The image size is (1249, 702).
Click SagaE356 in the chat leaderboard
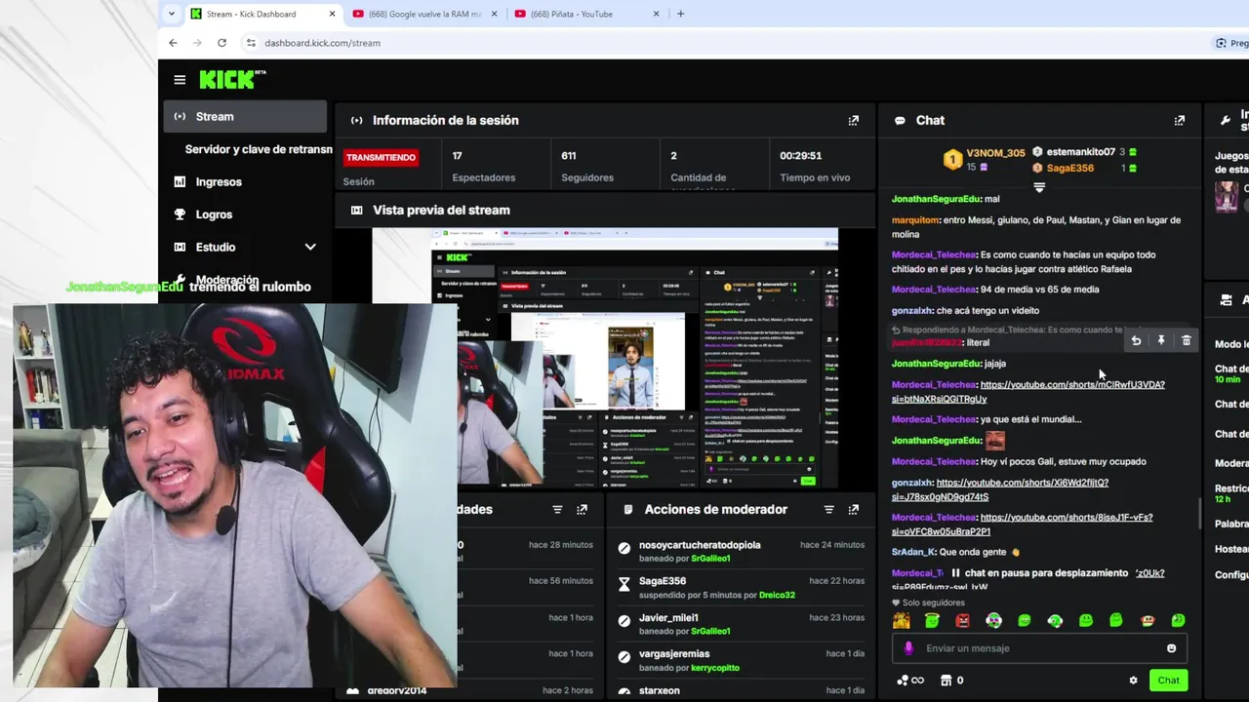click(x=1069, y=168)
